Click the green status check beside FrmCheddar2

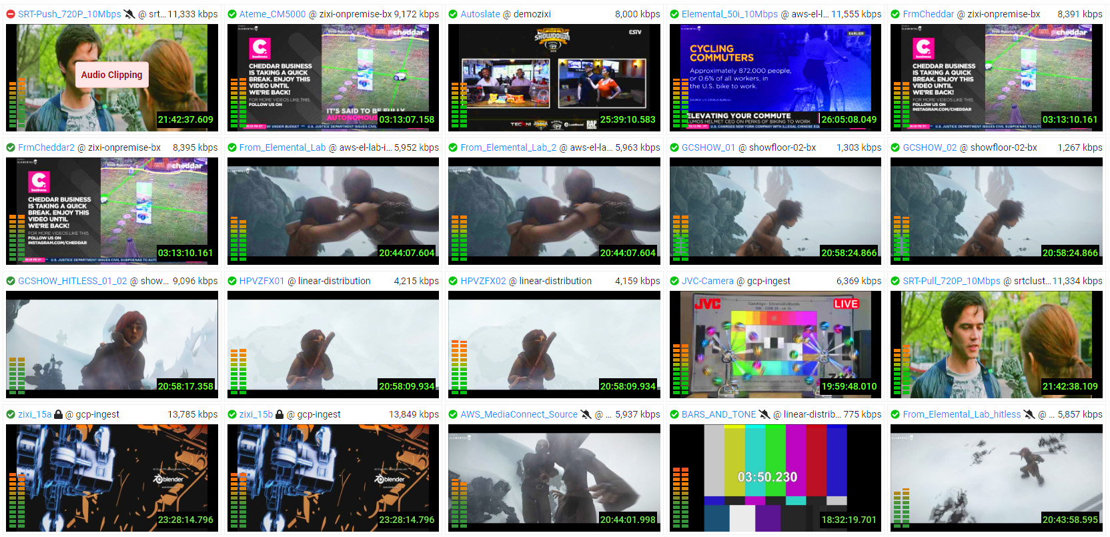click(11, 147)
